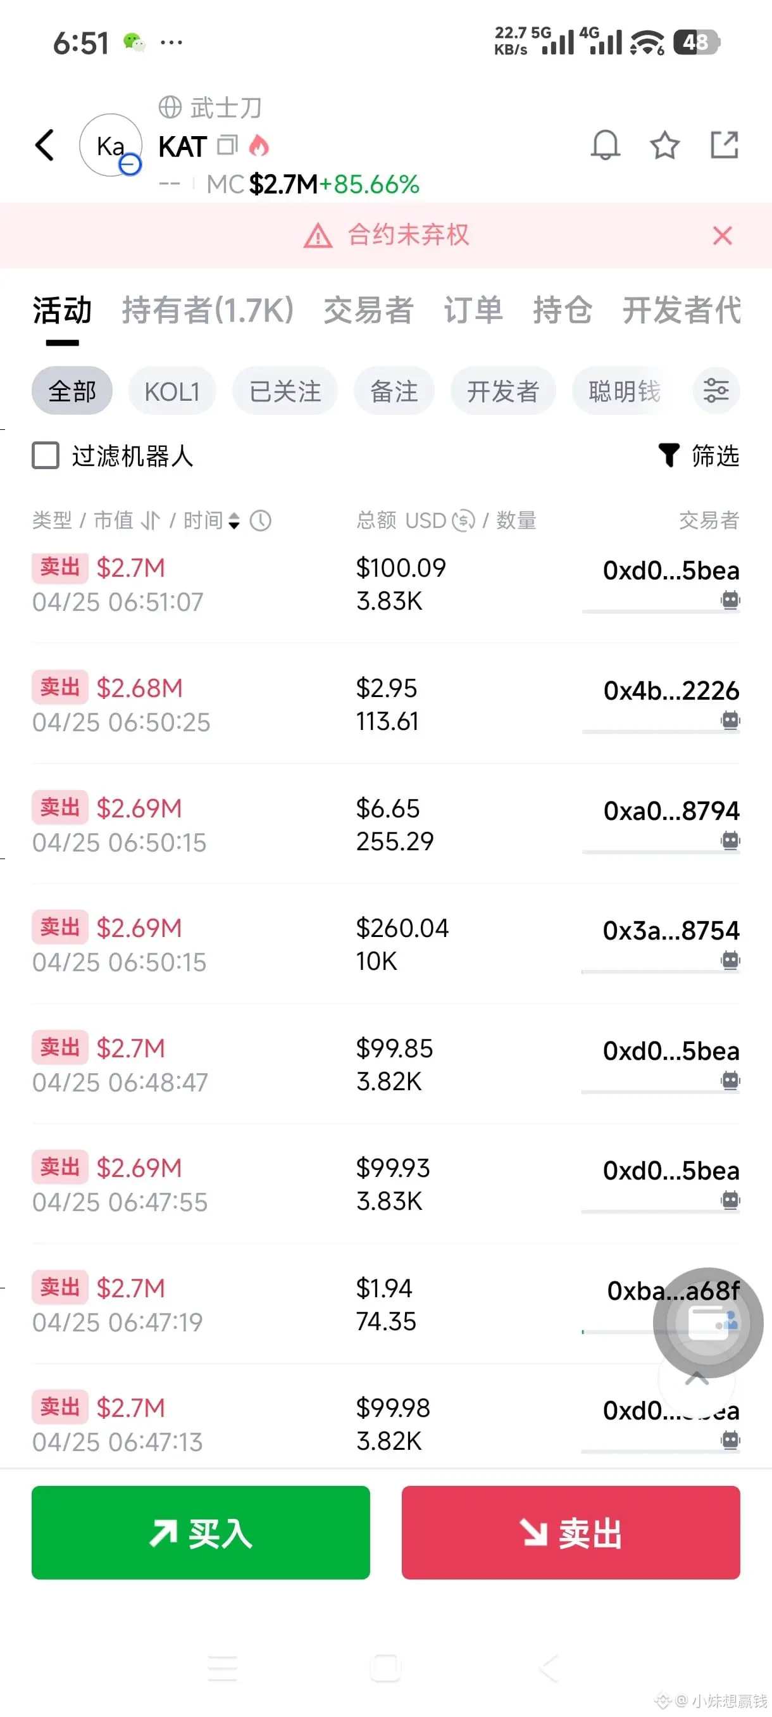Viewport: 772px width, 1717px height.
Task: Tap the floating wallet icon
Action: (708, 1322)
